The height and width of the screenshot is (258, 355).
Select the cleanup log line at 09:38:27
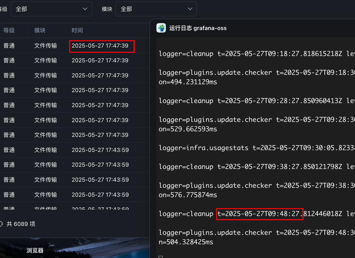click(257, 167)
